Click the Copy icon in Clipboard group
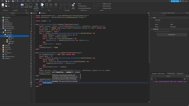The height and width of the screenshot is (106, 189). coord(6,6)
